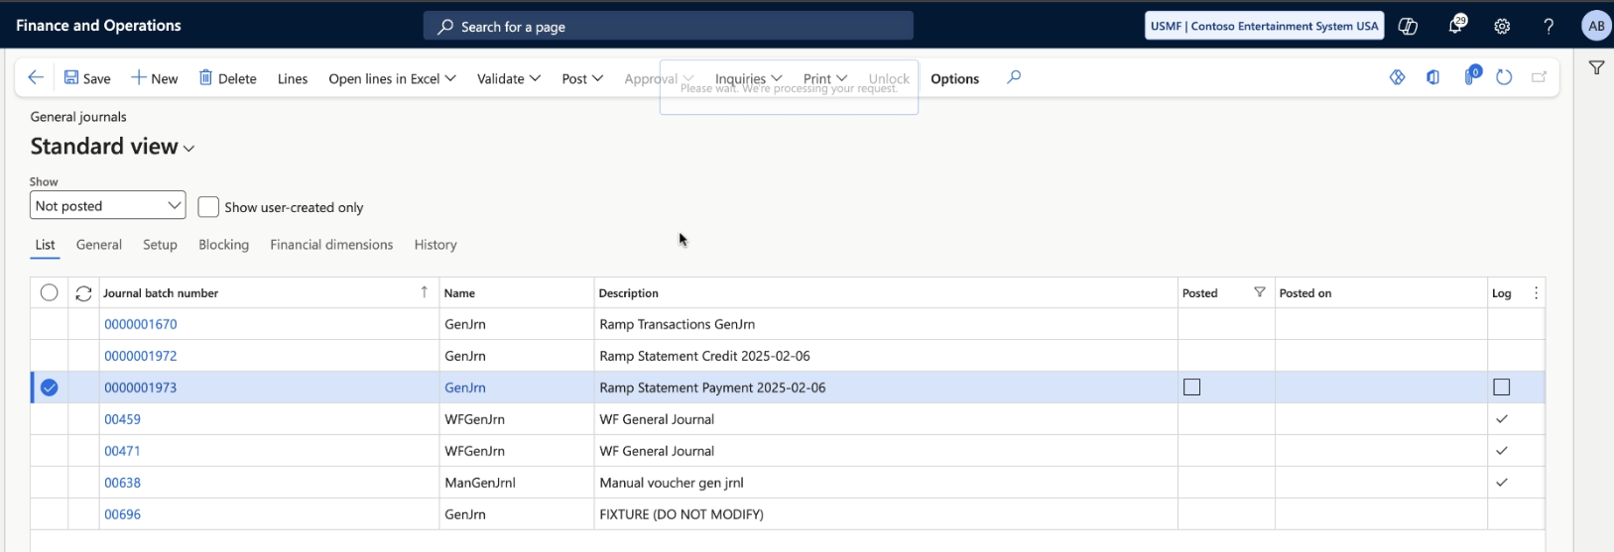Screen dimensions: 1614x552
Task: Refresh the page with the circular arrow
Action: click(x=1504, y=77)
